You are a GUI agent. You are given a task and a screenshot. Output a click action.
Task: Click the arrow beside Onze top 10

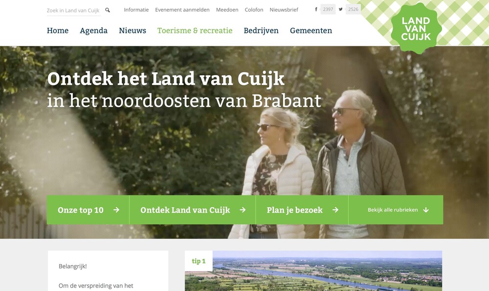pos(116,210)
